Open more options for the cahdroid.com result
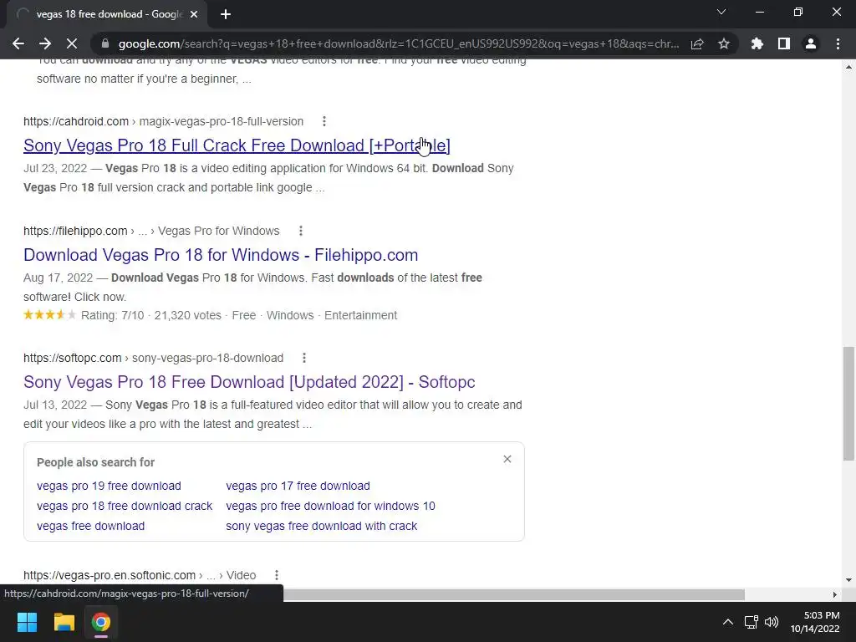Viewport: 856px width, 642px height. (324, 121)
